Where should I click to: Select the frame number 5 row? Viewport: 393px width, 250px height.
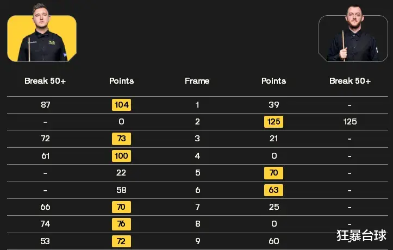tap(197, 173)
